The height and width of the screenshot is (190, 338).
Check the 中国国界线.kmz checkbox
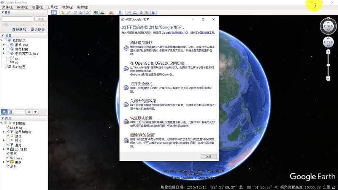click(x=8, y=53)
